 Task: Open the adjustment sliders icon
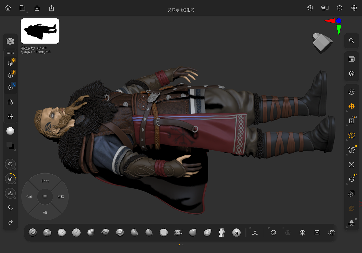point(10,117)
